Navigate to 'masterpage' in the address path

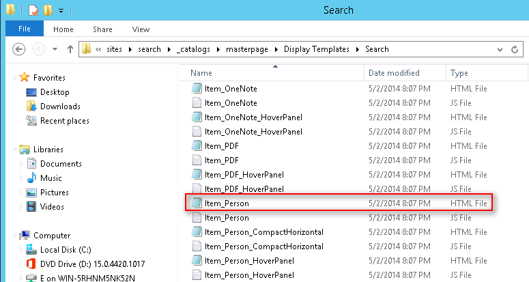(247, 49)
